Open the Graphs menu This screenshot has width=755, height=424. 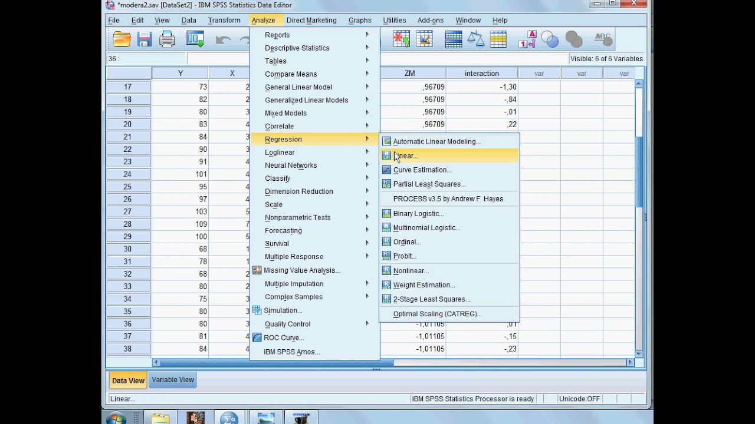click(x=360, y=20)
